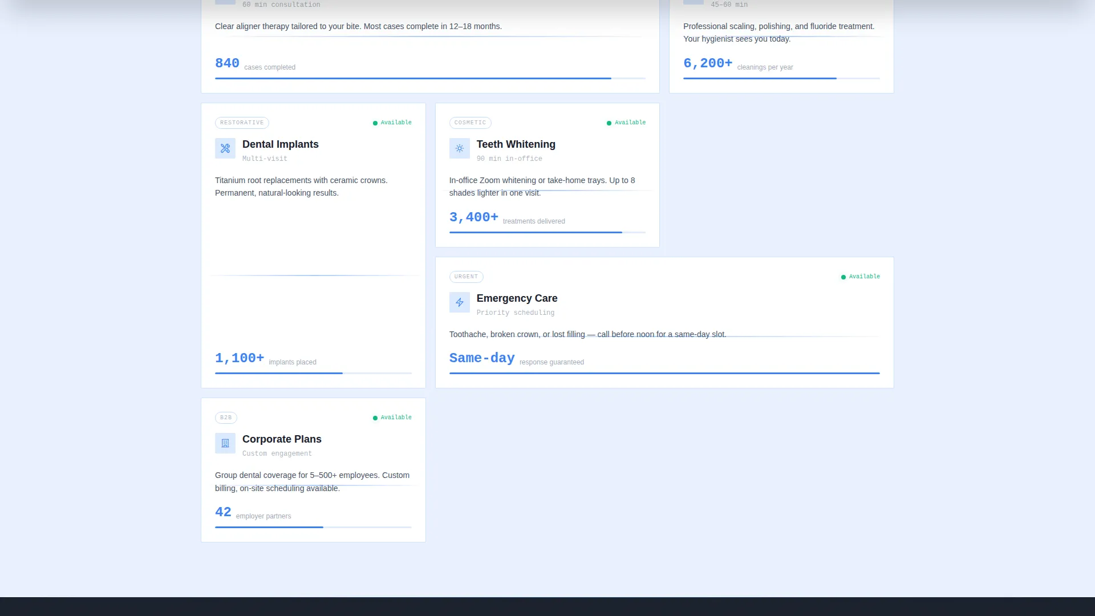Select the B2B category tag
The height and width of the screenshot is (616, 1095).
pos(226,418)
